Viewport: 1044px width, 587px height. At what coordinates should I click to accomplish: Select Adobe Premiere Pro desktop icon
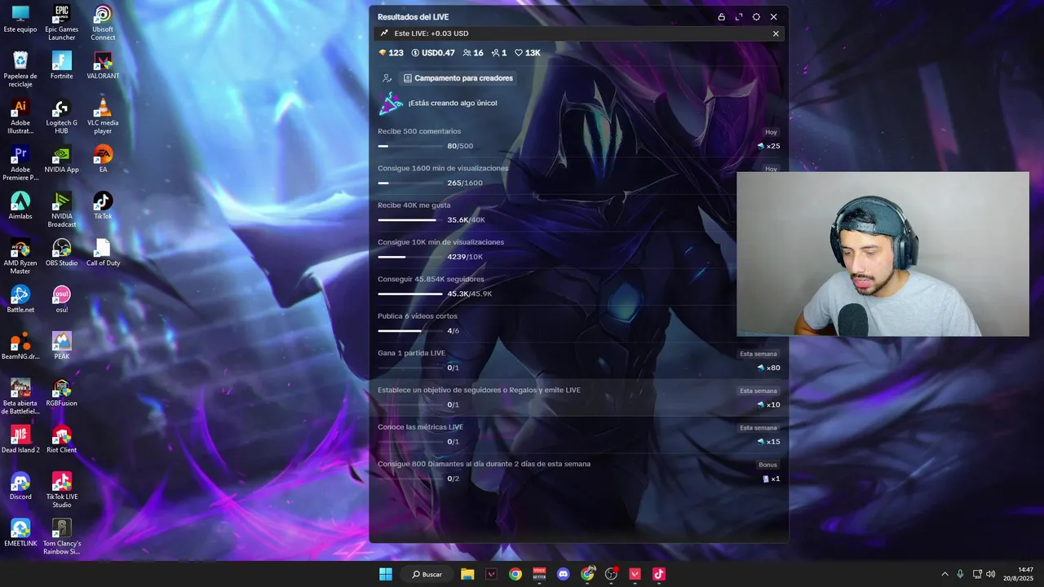click(20, 163)
